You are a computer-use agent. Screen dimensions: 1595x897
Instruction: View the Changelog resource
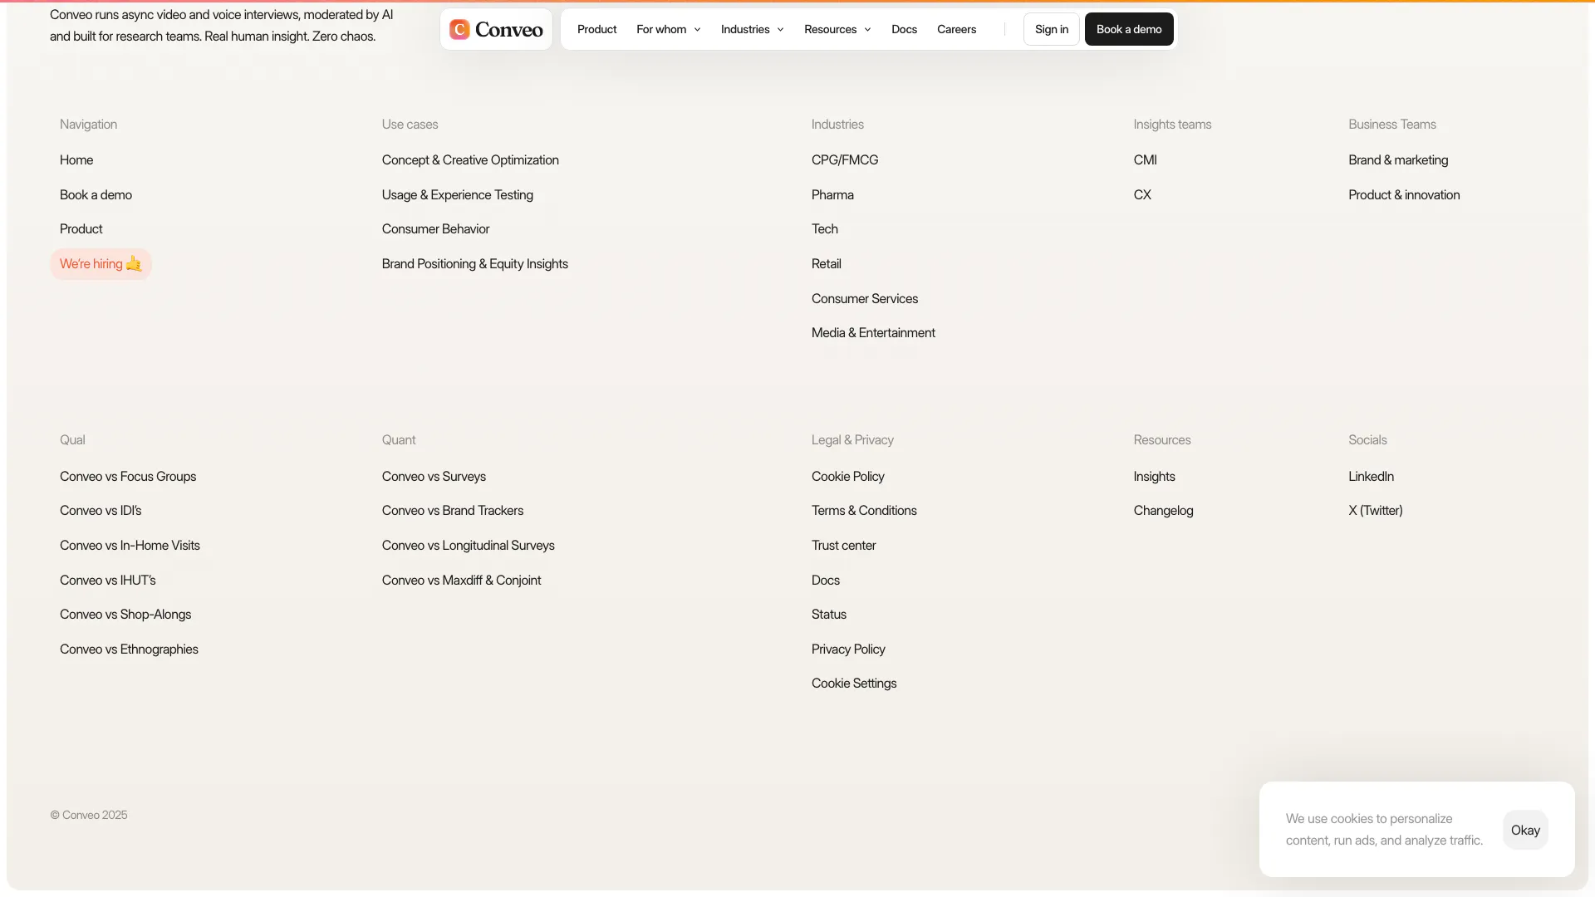tap(1162, 511)
